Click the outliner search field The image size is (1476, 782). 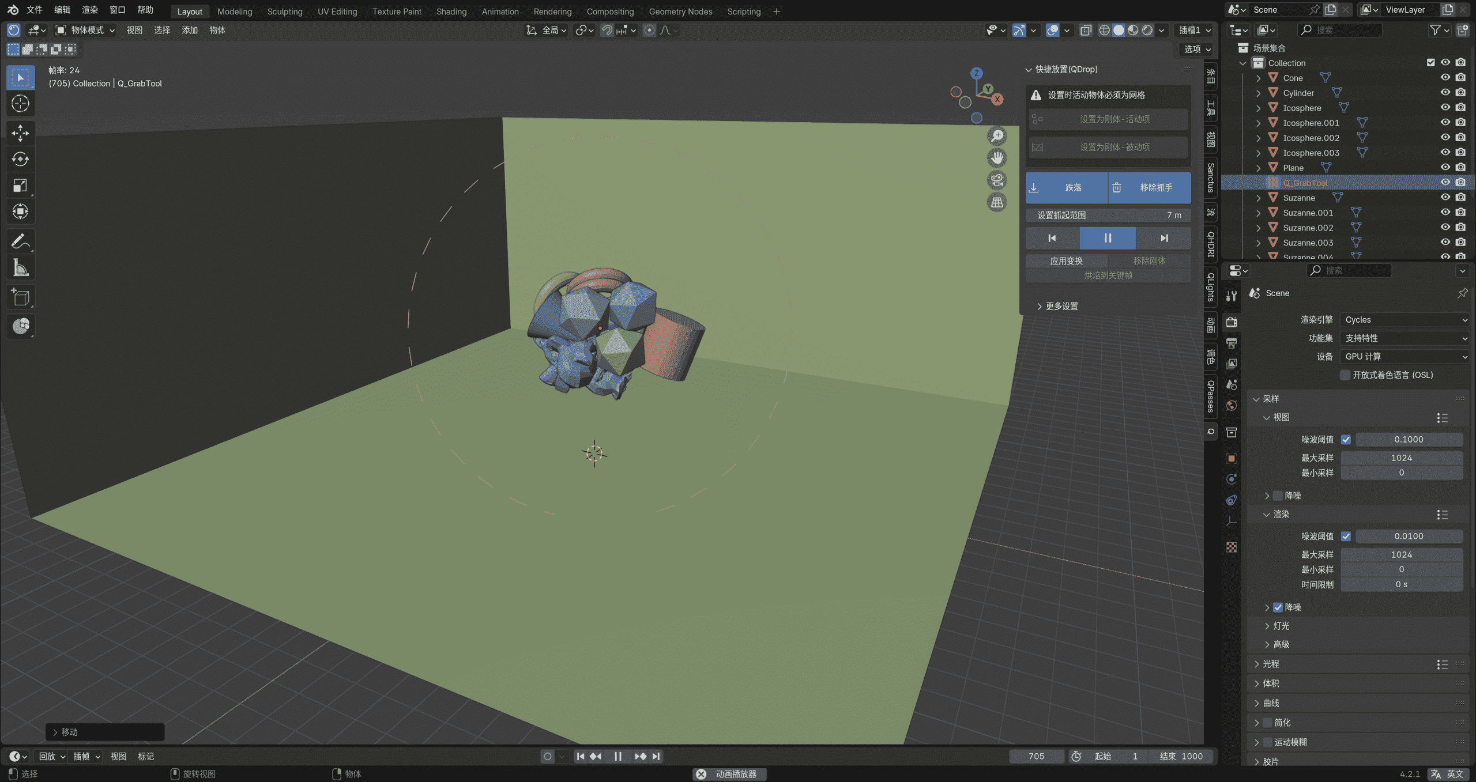(x=1340, y=30)
